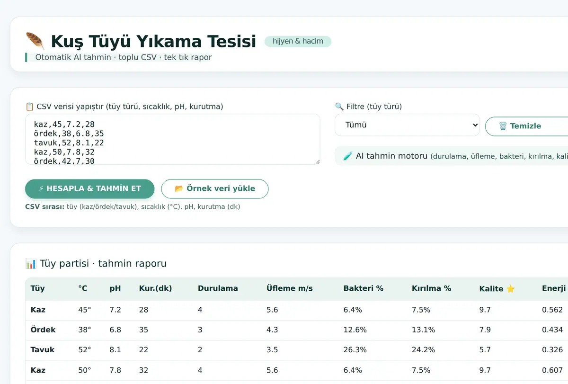Click the 52° temperature cell
The height and width of the screenshot is (384, 568).
(85, 350)
